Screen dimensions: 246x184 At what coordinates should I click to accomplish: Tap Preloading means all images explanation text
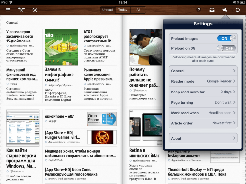click(x=203, y=59)
